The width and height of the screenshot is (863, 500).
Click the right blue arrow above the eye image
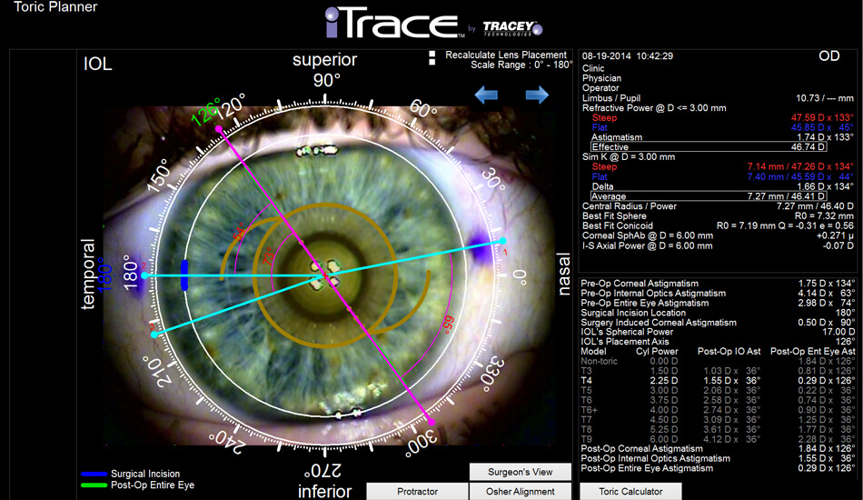click(x=537, y=95)
